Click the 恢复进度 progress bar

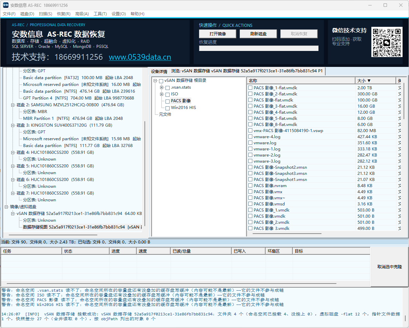point(259,48)
